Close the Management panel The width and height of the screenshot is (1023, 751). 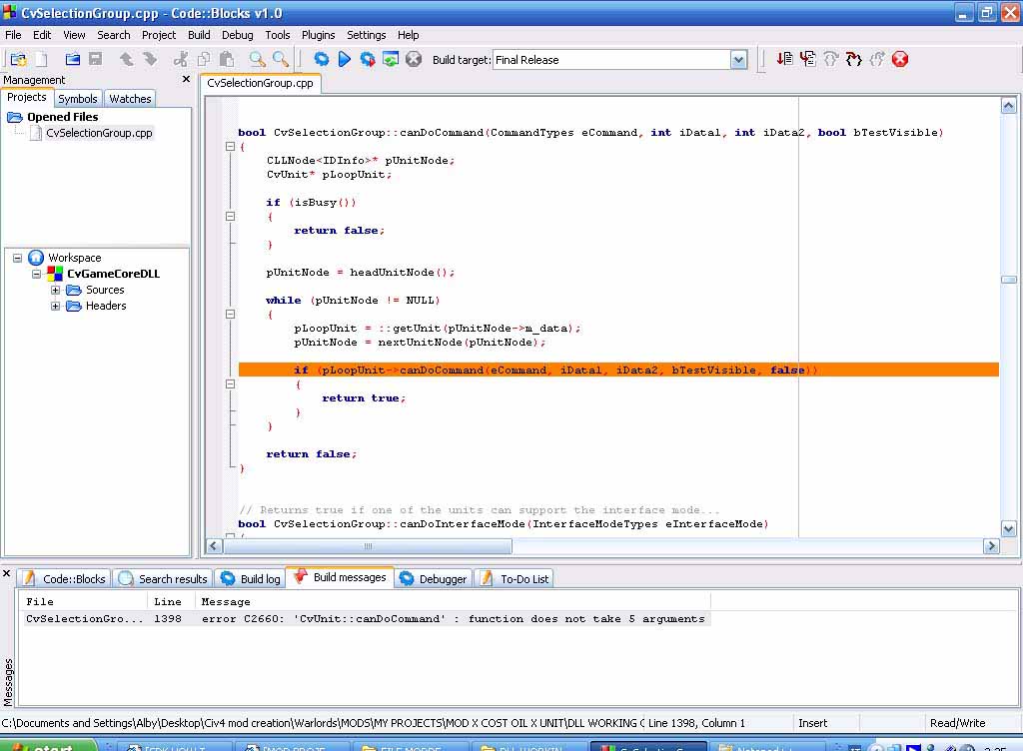(x=186, y=80)
